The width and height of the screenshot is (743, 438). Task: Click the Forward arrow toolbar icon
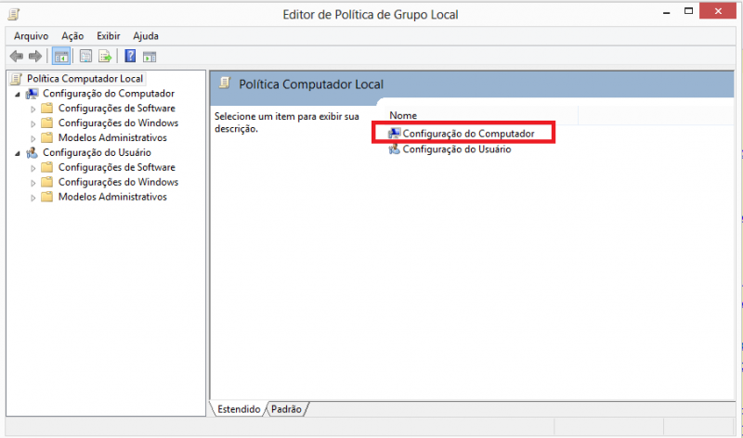pyautogui.click(x=34, y=56)
